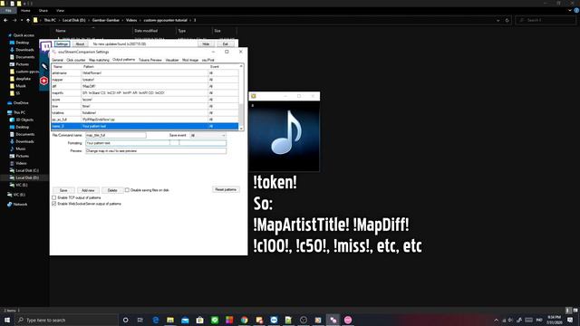Viewport: 580px width, 326px height.
Task: Click the volume tray icon
Action: [510, 320]
